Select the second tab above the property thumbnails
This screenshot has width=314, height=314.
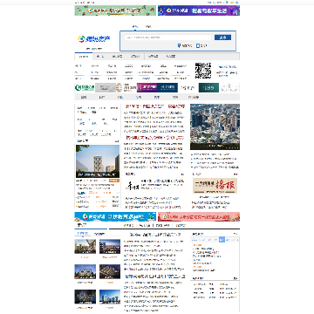[x=99, y=234]
